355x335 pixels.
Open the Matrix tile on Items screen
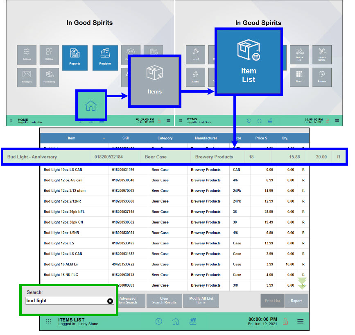[299, 77]
